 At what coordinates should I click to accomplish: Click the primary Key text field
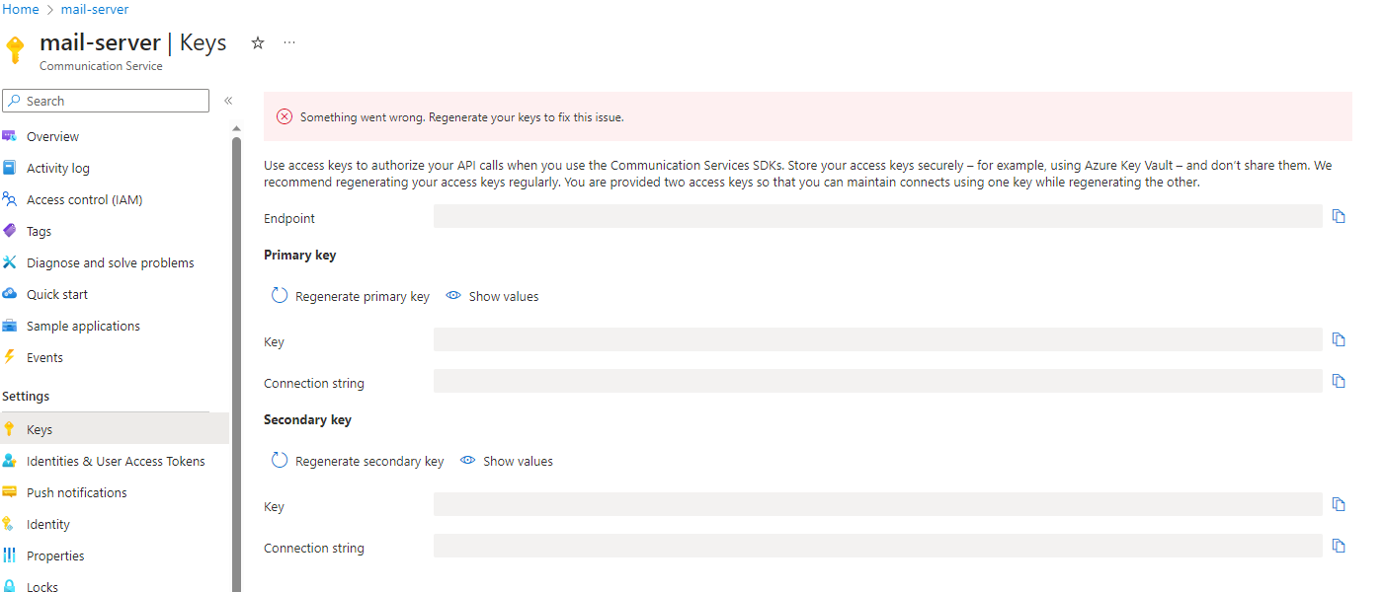(x=878, y=339)
